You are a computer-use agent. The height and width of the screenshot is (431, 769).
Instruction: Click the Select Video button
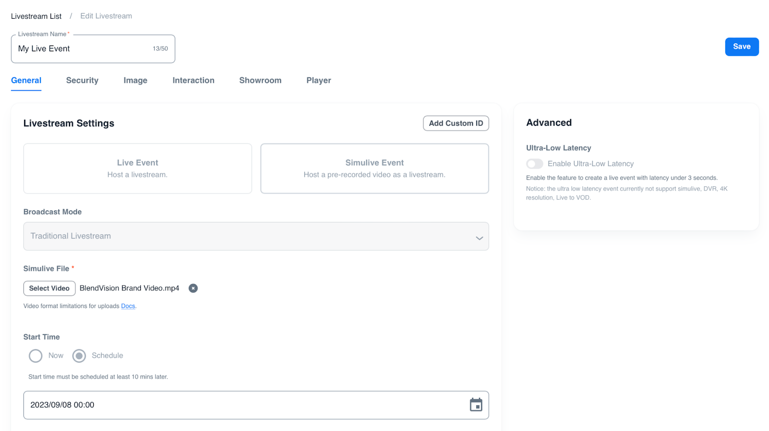tap(49, 288)
